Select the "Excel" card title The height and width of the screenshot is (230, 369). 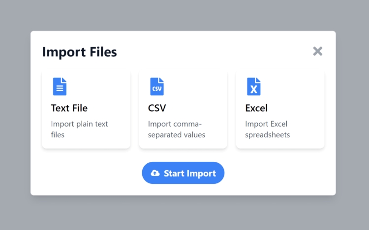pos(256,108)
